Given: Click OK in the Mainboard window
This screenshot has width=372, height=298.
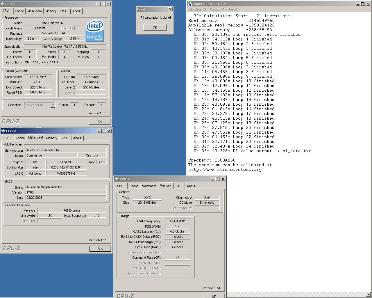Looking at the screenshot, I should (100, 249).
